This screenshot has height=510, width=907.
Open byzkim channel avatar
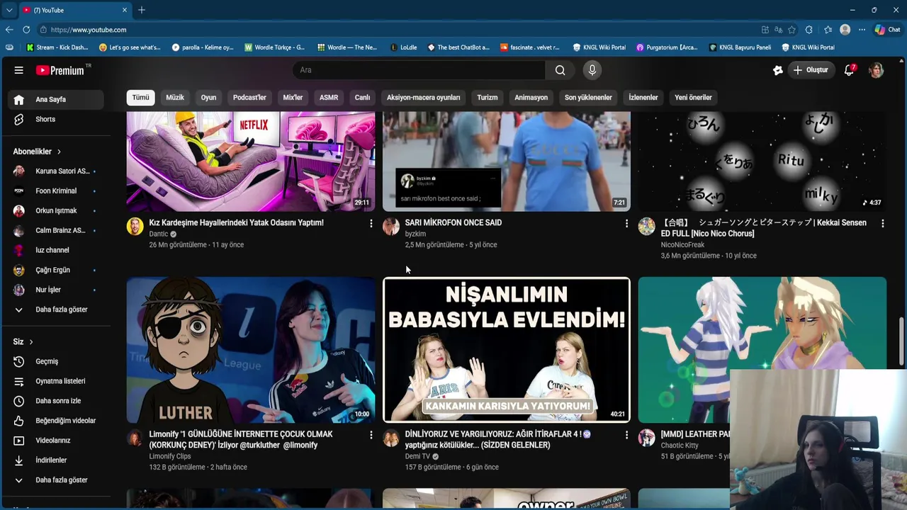pos(391,226)
